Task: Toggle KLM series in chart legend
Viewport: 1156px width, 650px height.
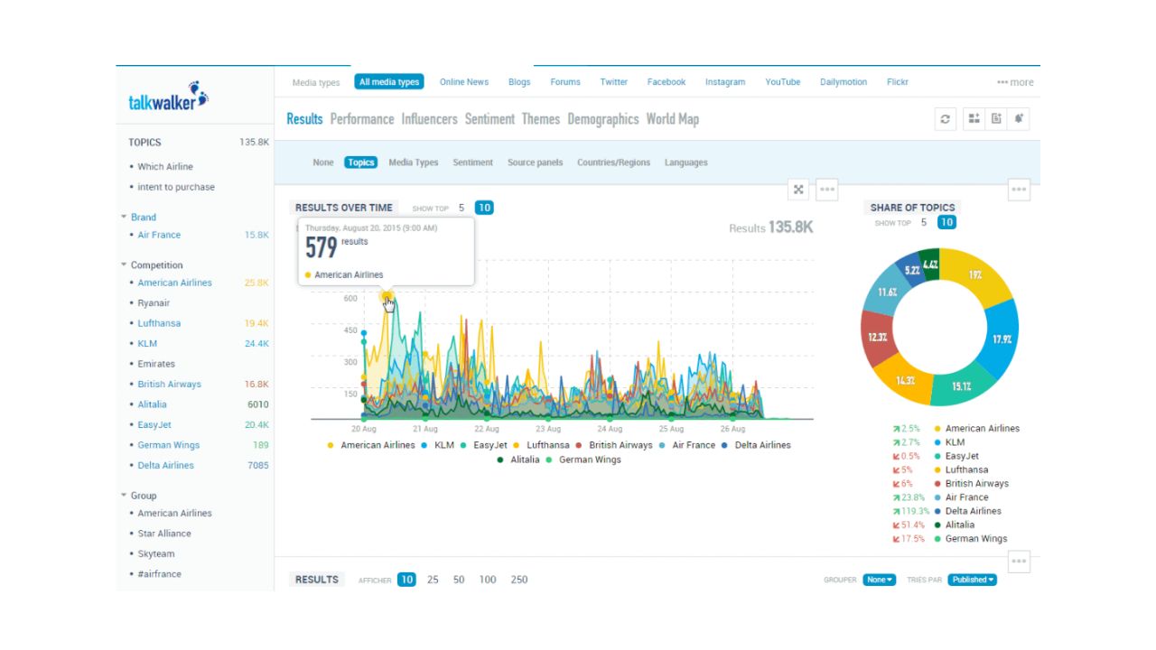Action: click(x=438, y=445)
